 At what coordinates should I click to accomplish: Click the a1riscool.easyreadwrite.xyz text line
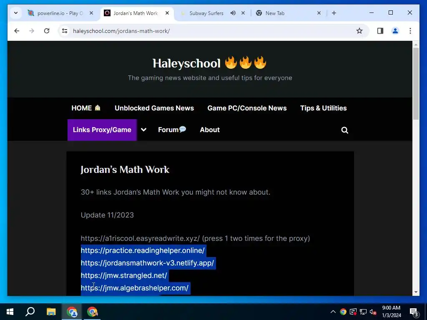pyautogui.click(x=195, y=238)
